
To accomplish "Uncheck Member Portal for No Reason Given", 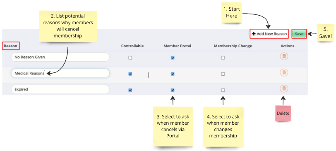I will pos(173,58).
